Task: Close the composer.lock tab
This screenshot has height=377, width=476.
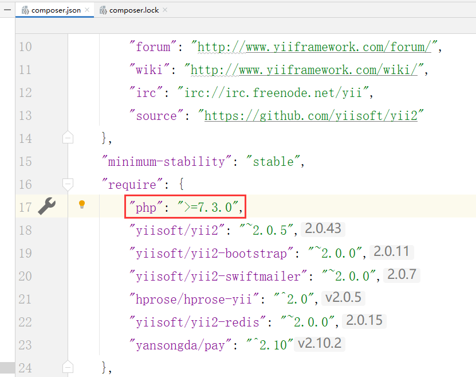Action: coord(164,10)
